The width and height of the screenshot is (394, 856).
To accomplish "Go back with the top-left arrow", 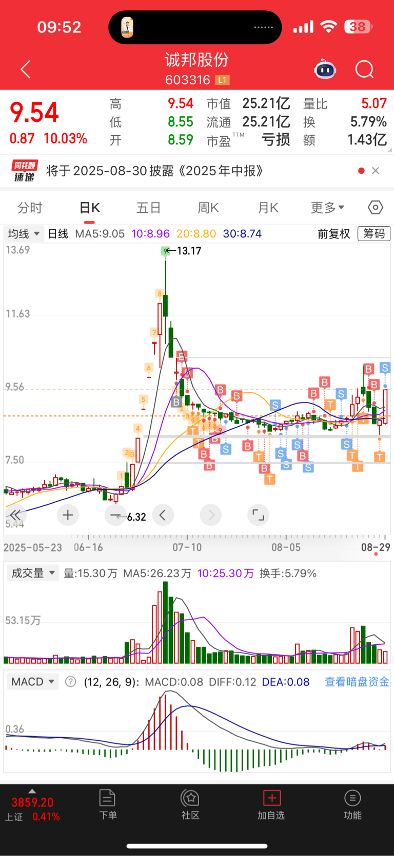I will 26,69.
